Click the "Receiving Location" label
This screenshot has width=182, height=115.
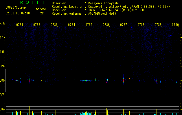[67, 7]
